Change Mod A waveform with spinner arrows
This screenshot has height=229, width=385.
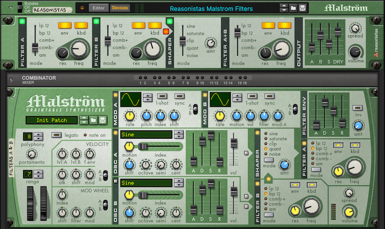tap(148, 97)
